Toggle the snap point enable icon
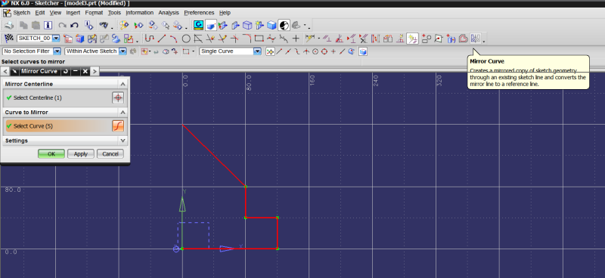The image size is (605, 278). point(270,51)
